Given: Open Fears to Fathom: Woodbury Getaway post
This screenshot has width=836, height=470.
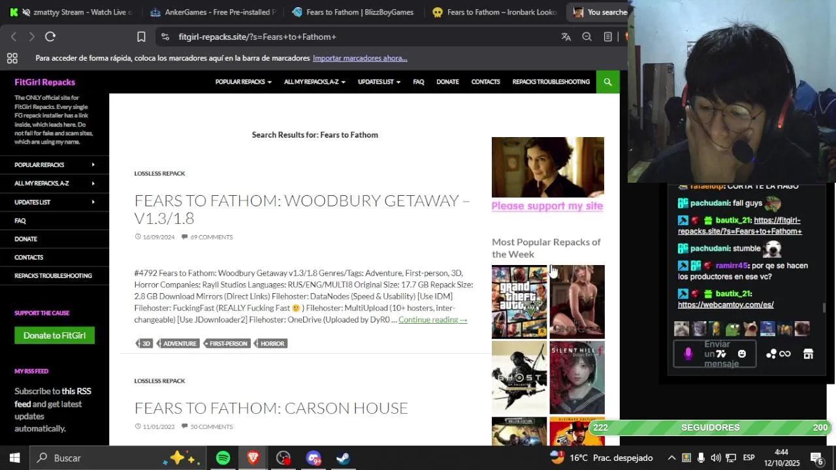Looking at the screenshot, I should point(302,209).
